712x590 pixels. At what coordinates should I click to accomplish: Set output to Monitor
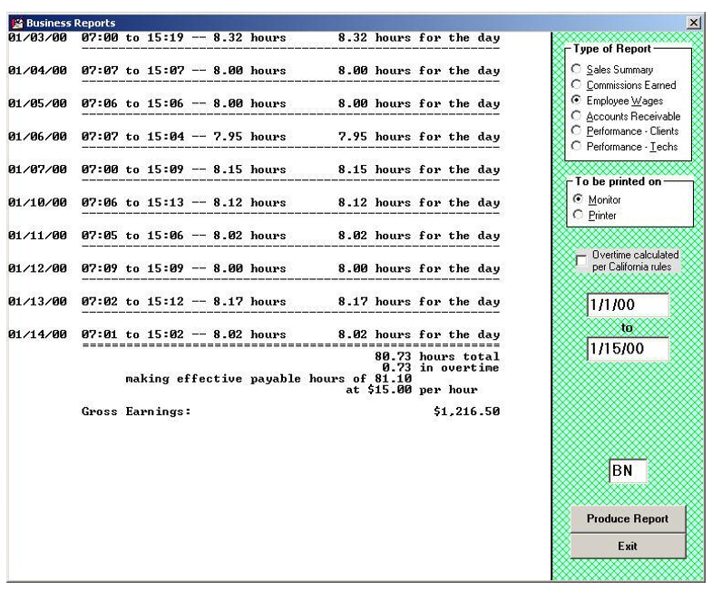pyautogui.click(x=577, y=198)
